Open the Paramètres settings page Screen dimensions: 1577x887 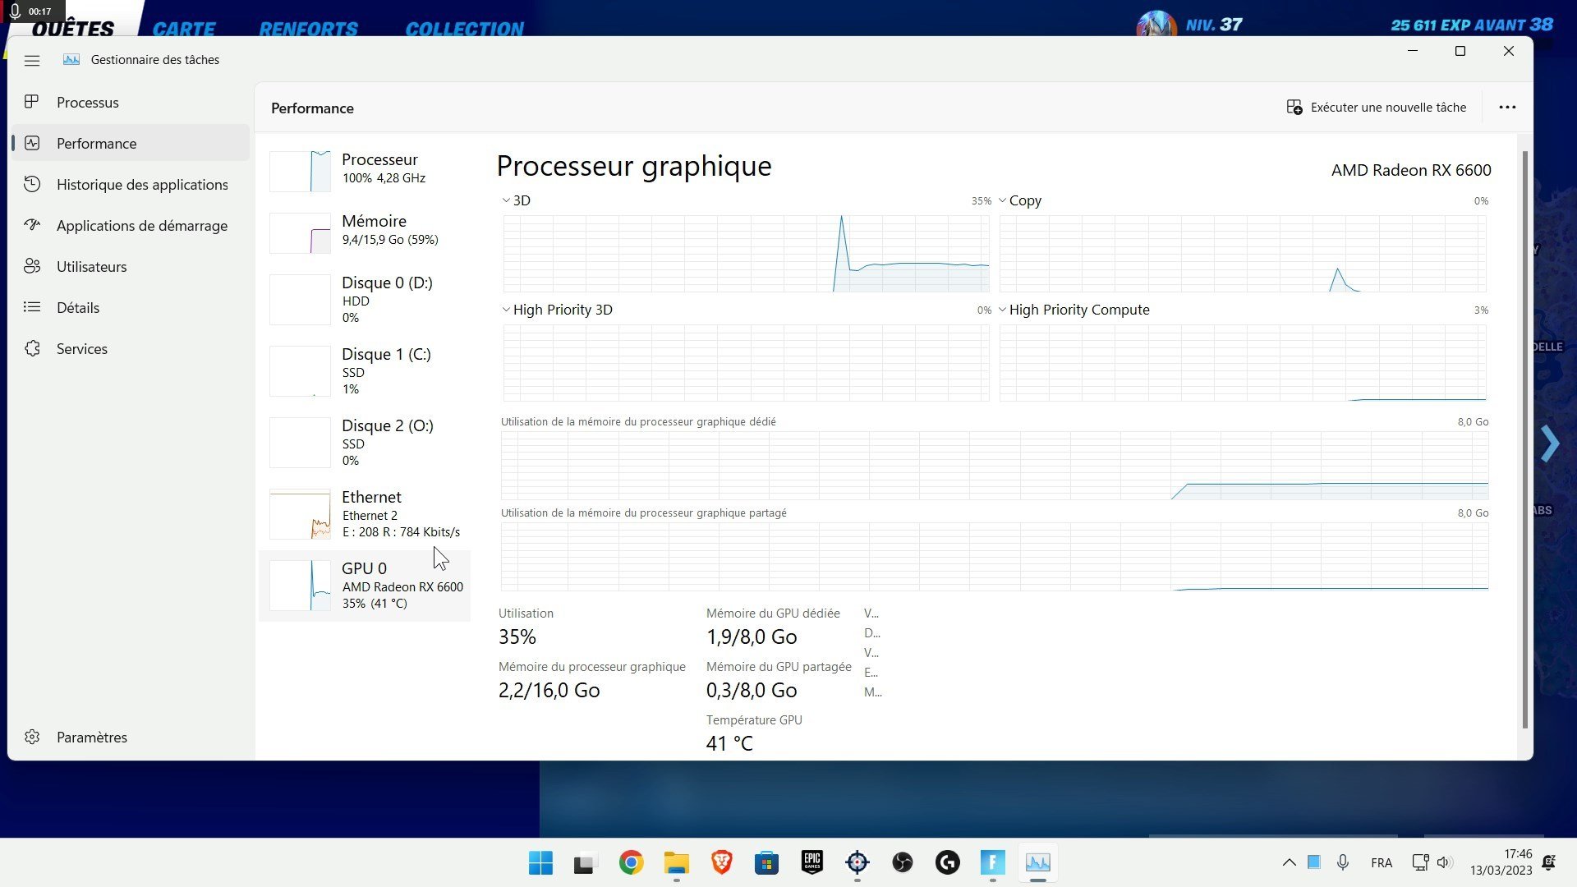click(131, 737)
